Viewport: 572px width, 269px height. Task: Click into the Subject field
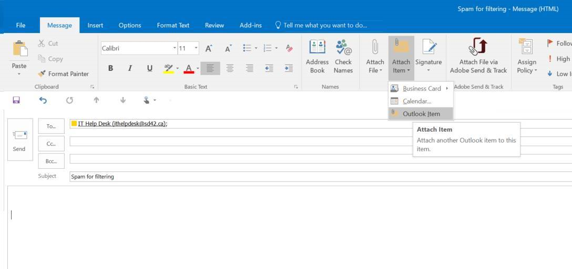[315, 177]
